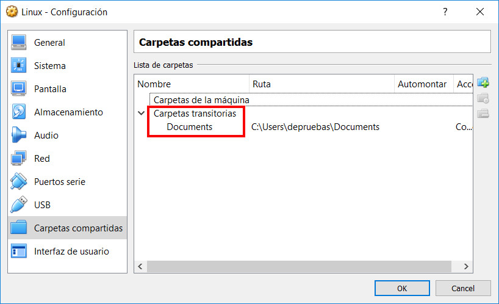Screen dimensions: 499x304
Task: Click the USB label
Action: tap(42, 204)
